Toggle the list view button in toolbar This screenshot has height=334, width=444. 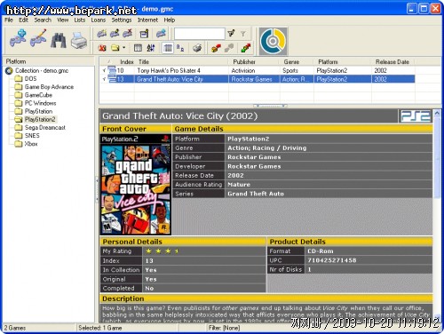tap(168, 48)
